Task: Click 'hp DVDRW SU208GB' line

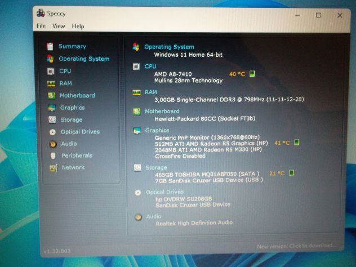Action: 184,199
